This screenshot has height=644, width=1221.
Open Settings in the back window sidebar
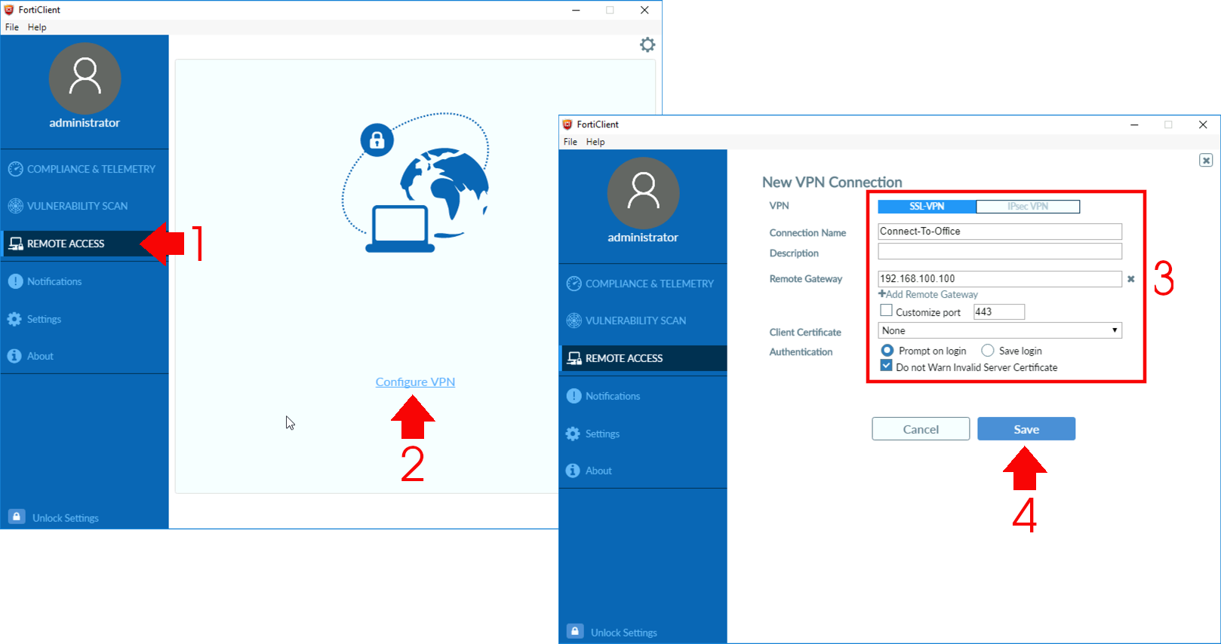pyautogui.click(x=35, y=319)
